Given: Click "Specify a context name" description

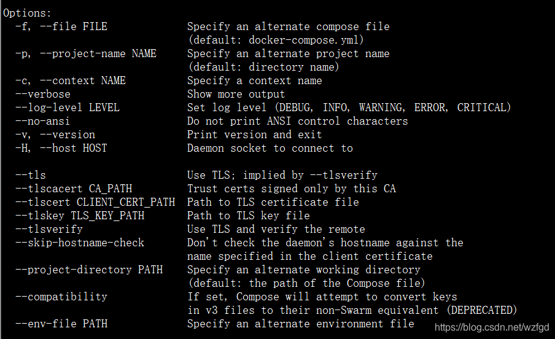Looking at the screenshot, I should pyautogui.click(x=255, y=80).
